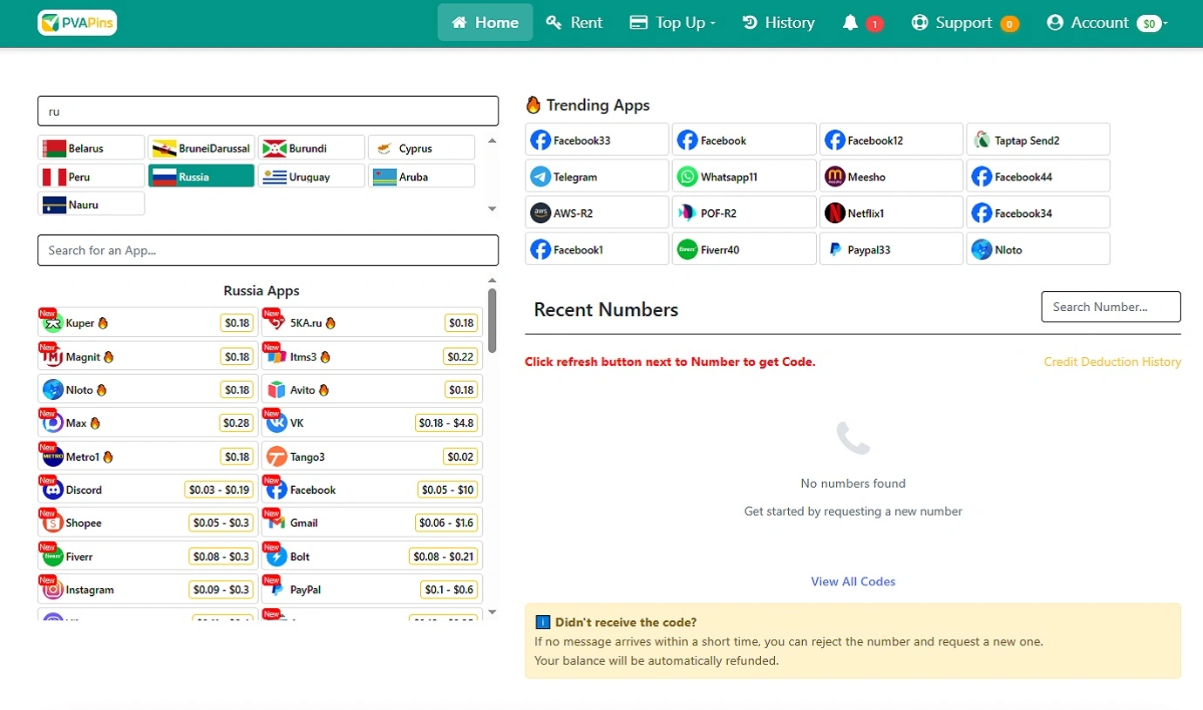
Task: Click the country list scroll down arrow
Action: (x=492, y=209)
